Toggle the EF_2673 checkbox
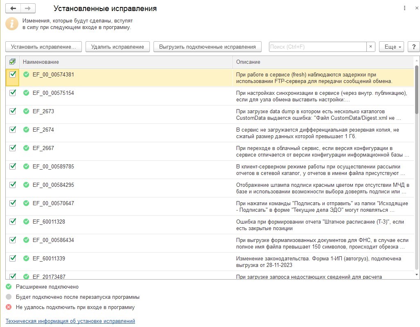The width and height of the screenshot is (420, 327). [13, 111]
